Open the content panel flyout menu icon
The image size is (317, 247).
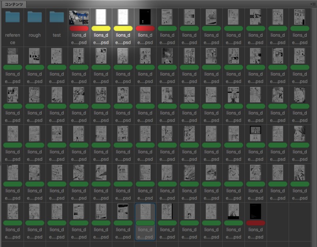[x=312, y=4]
